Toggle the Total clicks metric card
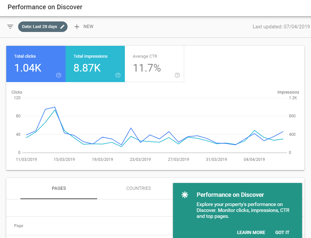Viewport: 311px width, 238px height. [36, 64]
